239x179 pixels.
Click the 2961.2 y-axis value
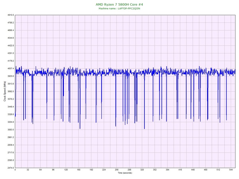(x=11, y=137)
